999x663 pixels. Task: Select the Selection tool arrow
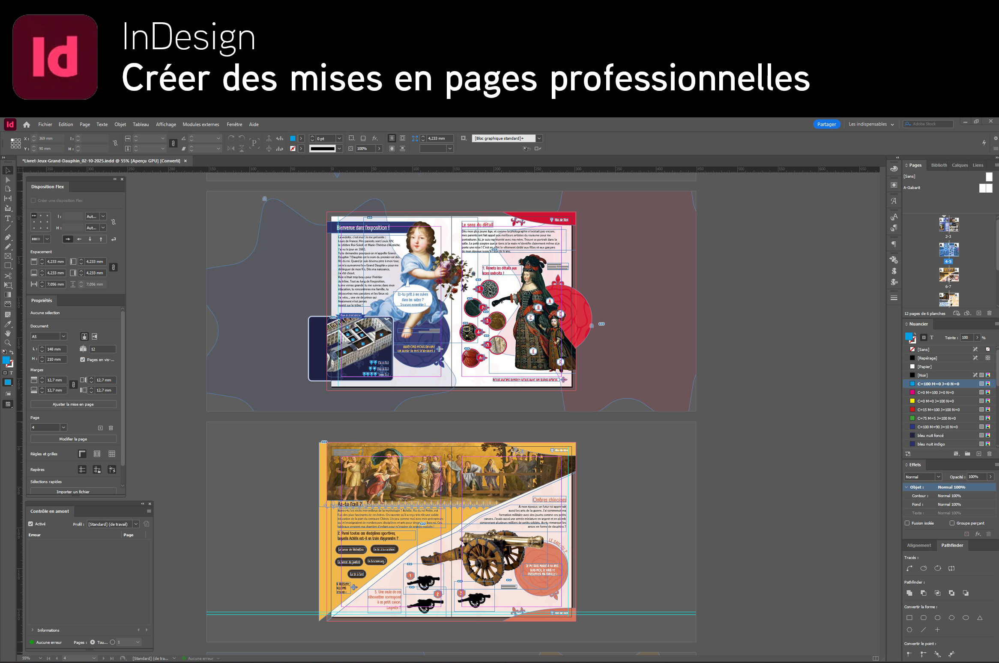8,170
